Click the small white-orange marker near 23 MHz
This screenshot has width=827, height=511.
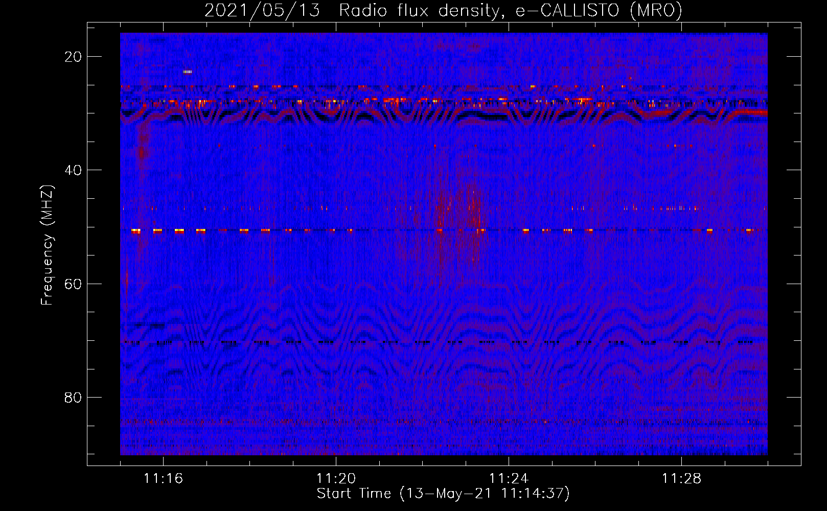[x=187, y=72]
